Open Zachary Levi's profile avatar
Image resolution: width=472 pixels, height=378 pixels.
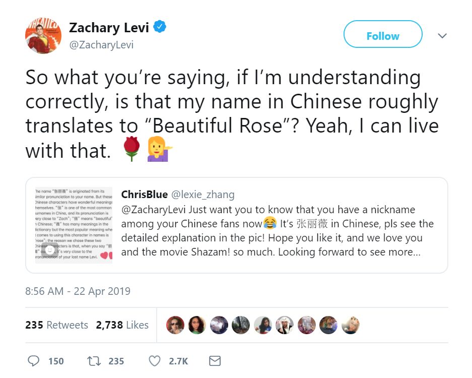(x=43, y=35)
